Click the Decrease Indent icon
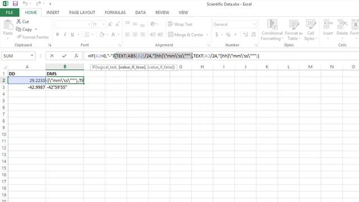Image resolution: width=359 pixels, height=202 pixels. [x=153, y=35]
